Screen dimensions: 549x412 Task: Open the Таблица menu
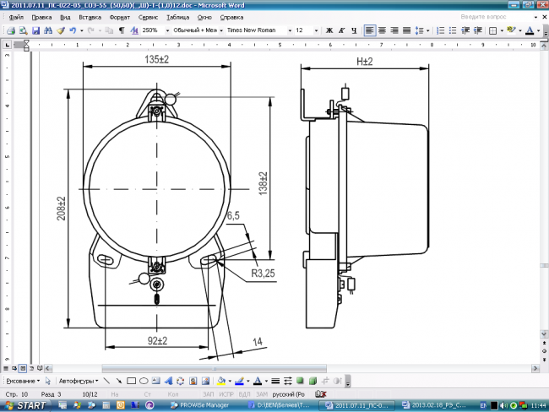click(177, 17)
